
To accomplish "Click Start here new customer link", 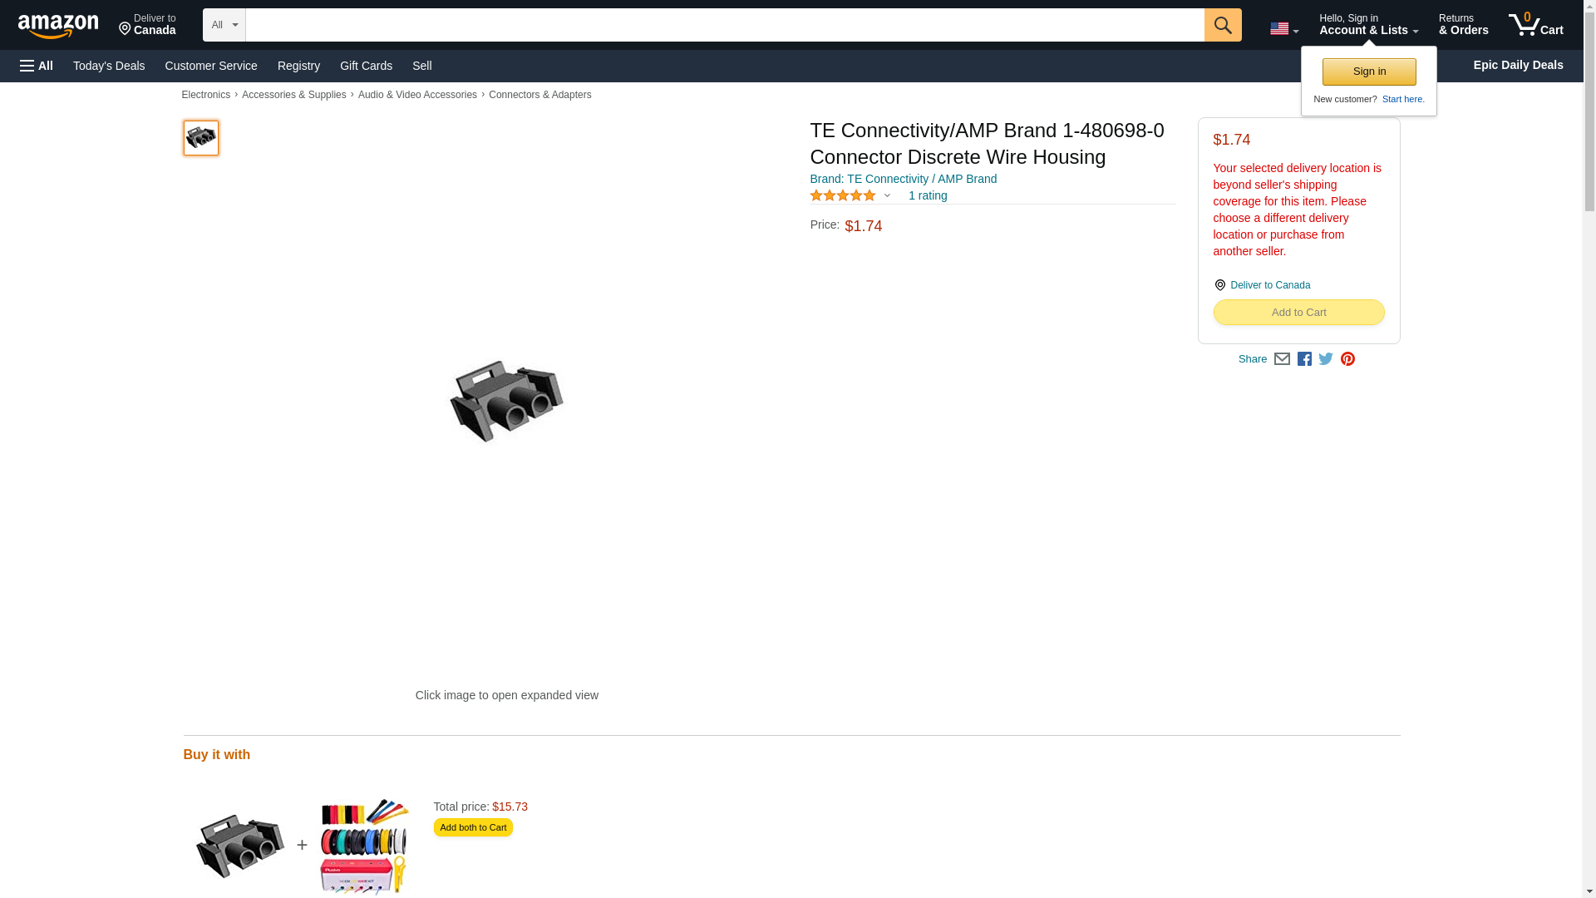I will (x=1403, y=99).
